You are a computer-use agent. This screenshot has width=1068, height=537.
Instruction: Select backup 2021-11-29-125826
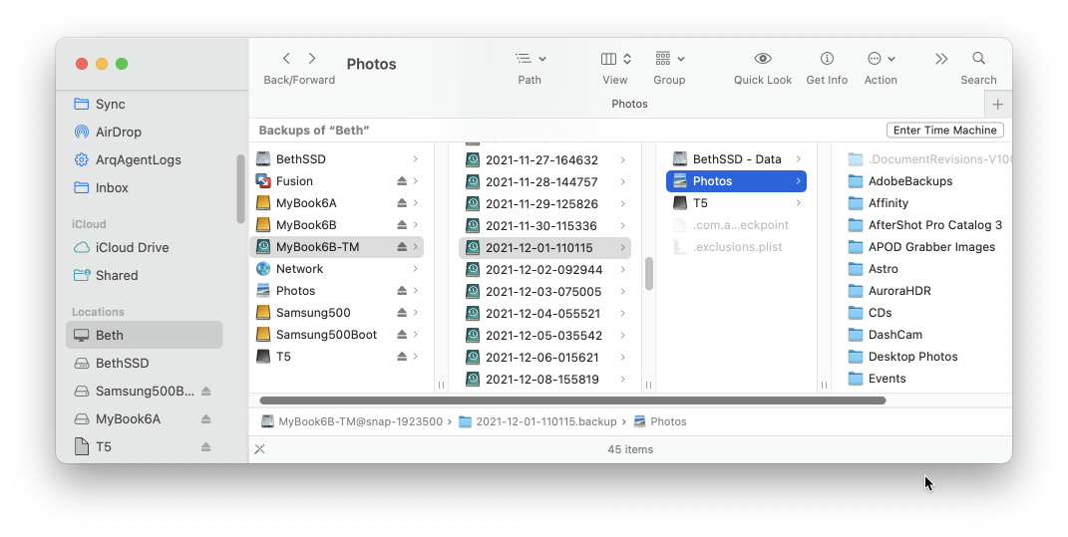pyautogui.click(x=544, y=203)
